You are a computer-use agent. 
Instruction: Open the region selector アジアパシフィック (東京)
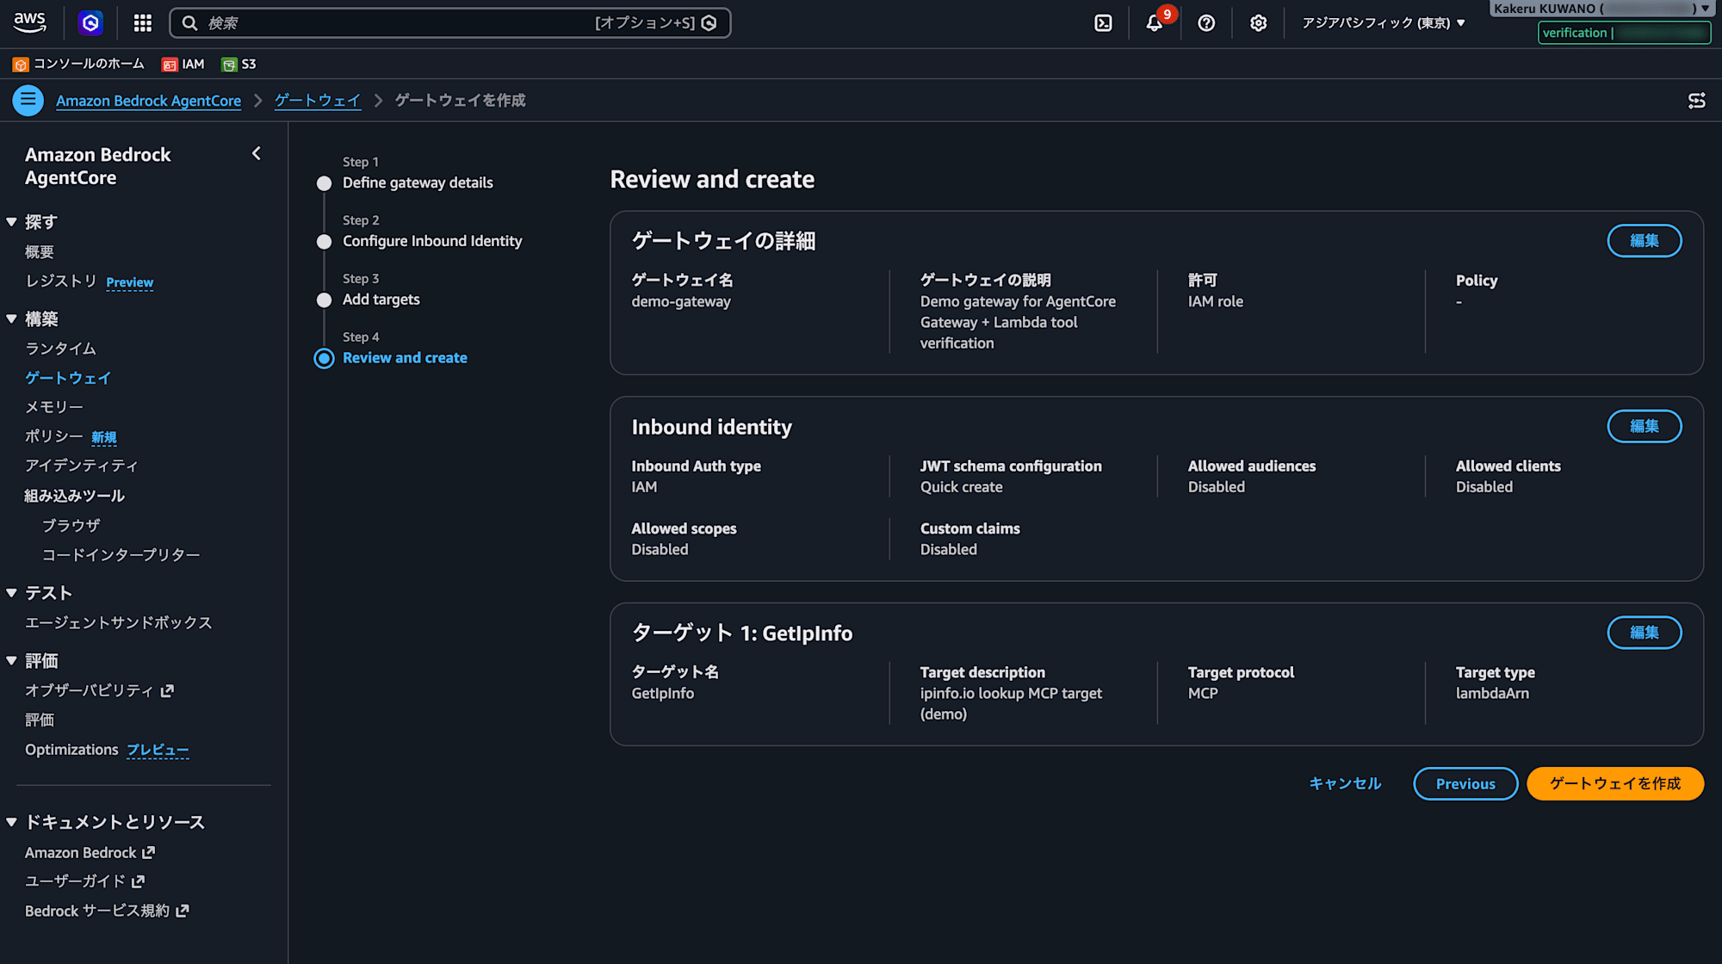click(x=1383, y=23)
